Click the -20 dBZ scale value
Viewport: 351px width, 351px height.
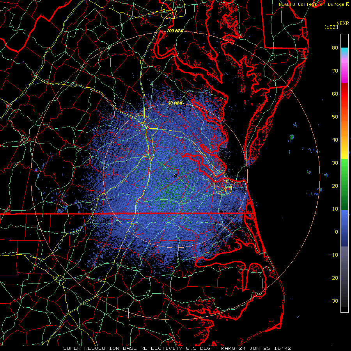click(333, 278)
